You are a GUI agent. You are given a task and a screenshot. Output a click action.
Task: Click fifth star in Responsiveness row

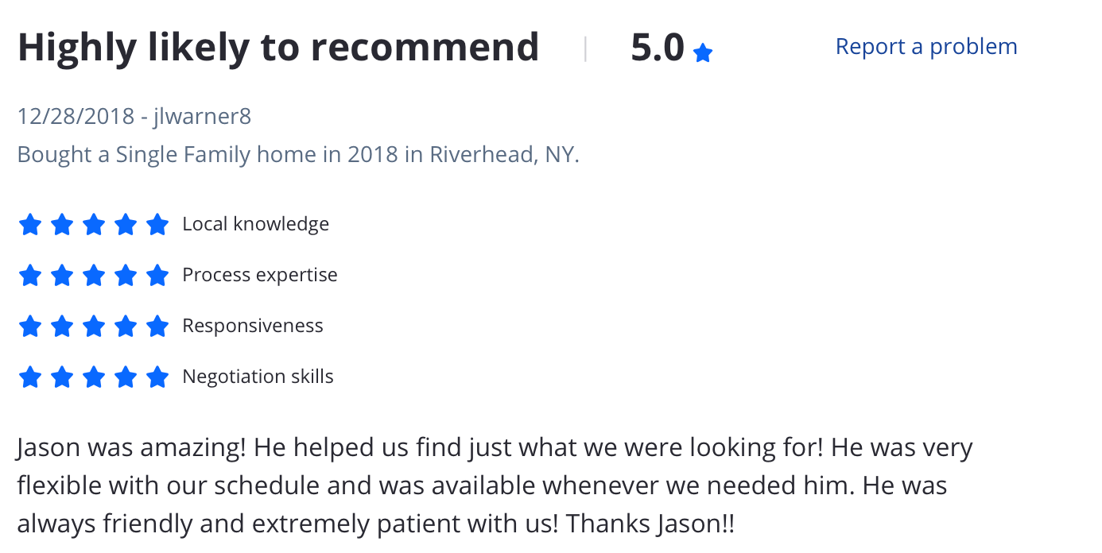tap(157, 327)
